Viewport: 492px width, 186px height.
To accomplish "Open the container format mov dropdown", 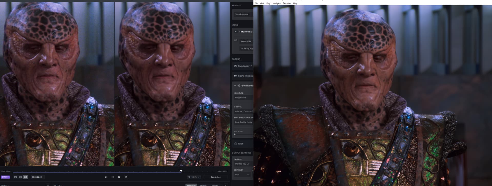I will [x=242, y=174].
